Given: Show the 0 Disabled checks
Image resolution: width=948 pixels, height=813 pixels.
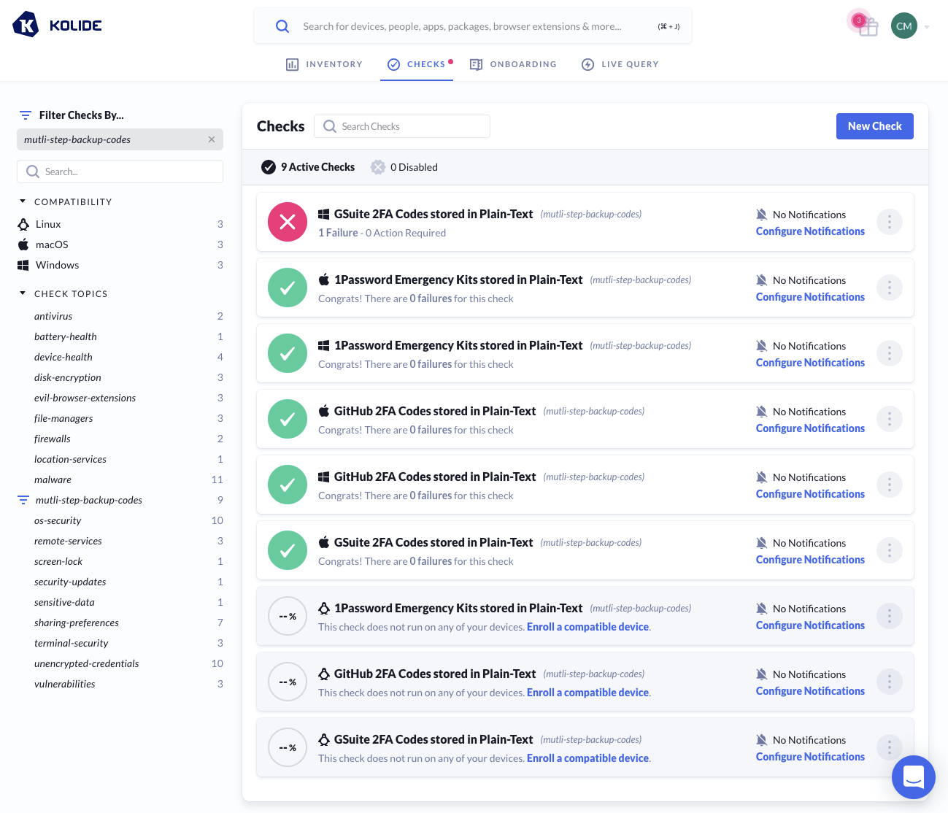Looking at the screenshot, I should 404,167.
